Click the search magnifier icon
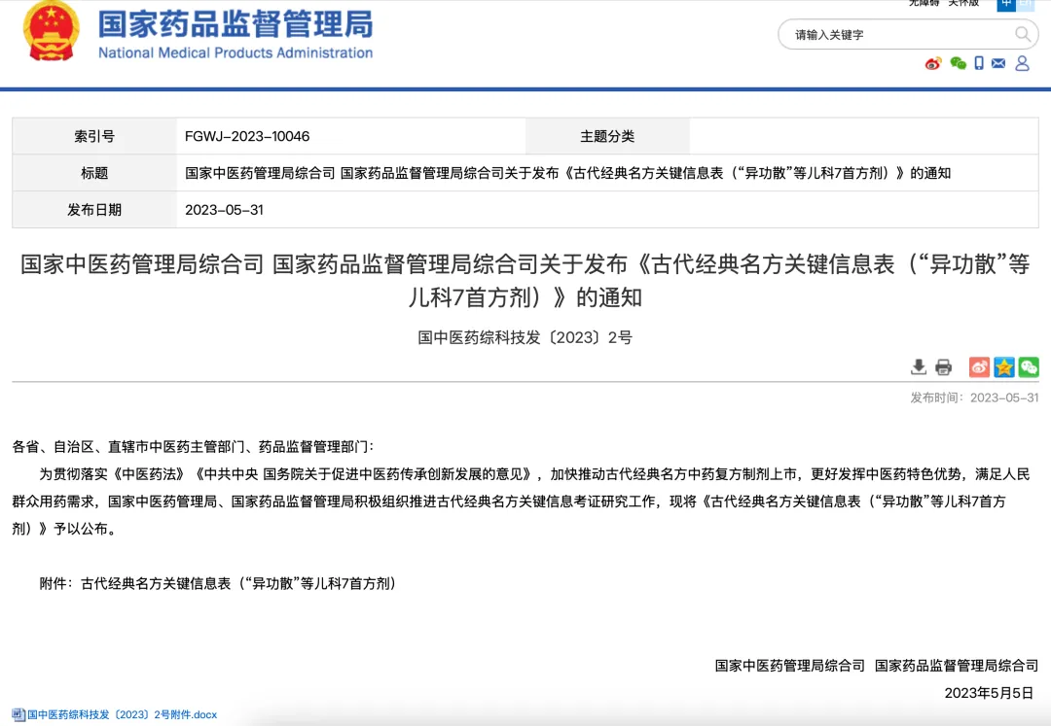1051x726 pixels. coord(1022,34)
